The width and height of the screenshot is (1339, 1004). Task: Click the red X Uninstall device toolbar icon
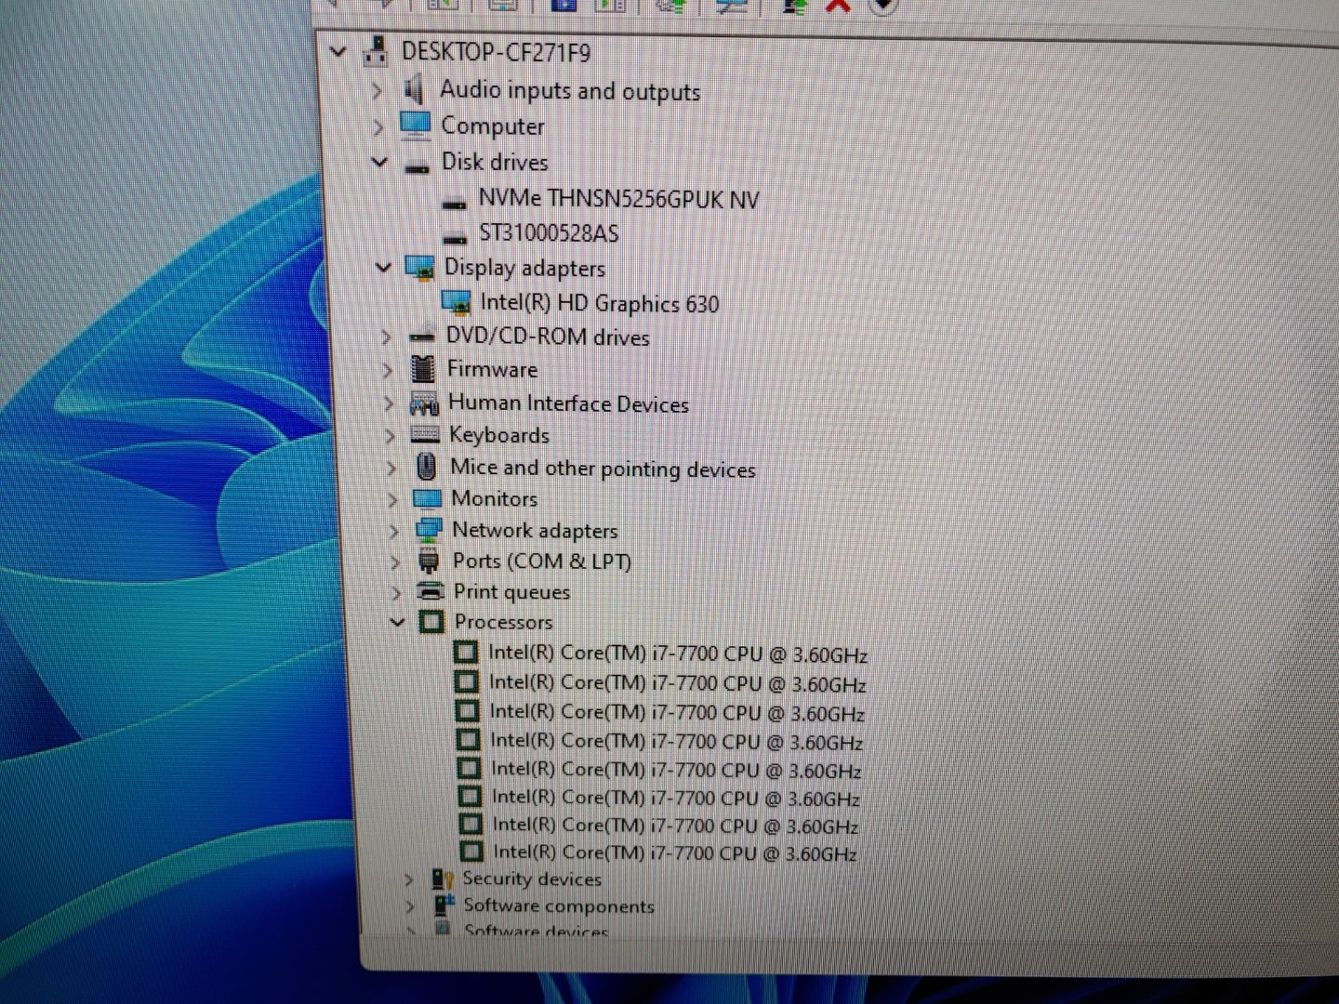pyautogui.click(x=838, y=6)
